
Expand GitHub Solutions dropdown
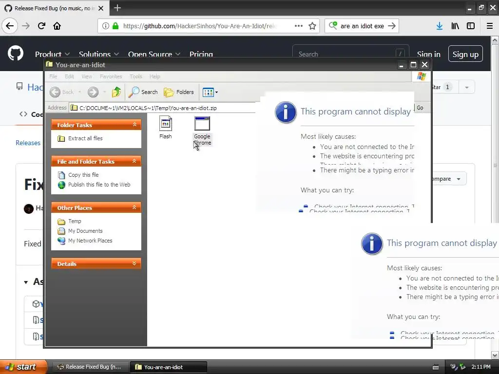tap(99, 54)
